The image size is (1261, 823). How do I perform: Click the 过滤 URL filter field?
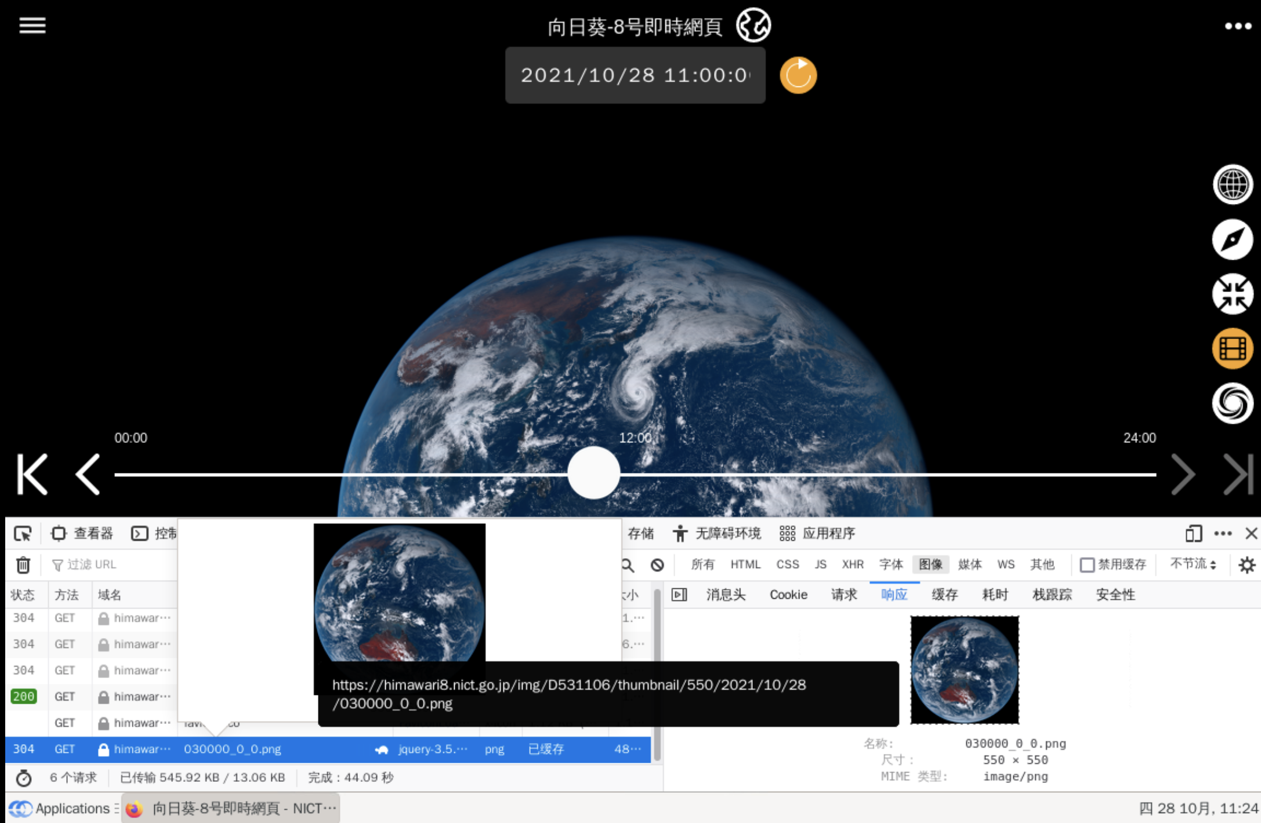(x=113, y=565)
